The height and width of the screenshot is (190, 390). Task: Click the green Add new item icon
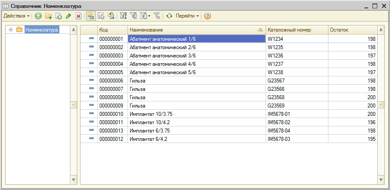[x=38, y=16]
